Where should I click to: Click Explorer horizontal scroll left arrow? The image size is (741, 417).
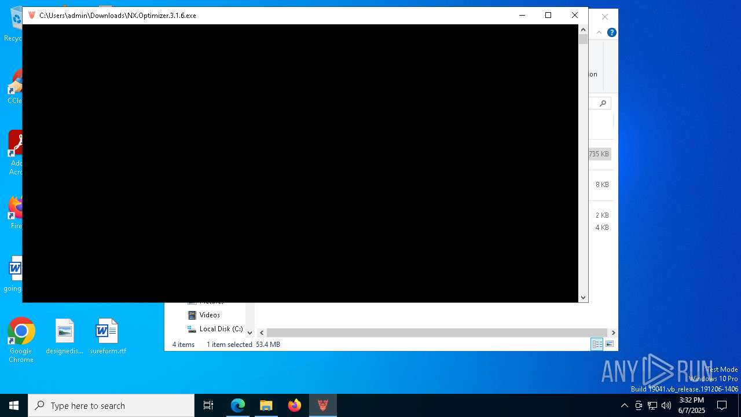[x=262, y=332]
